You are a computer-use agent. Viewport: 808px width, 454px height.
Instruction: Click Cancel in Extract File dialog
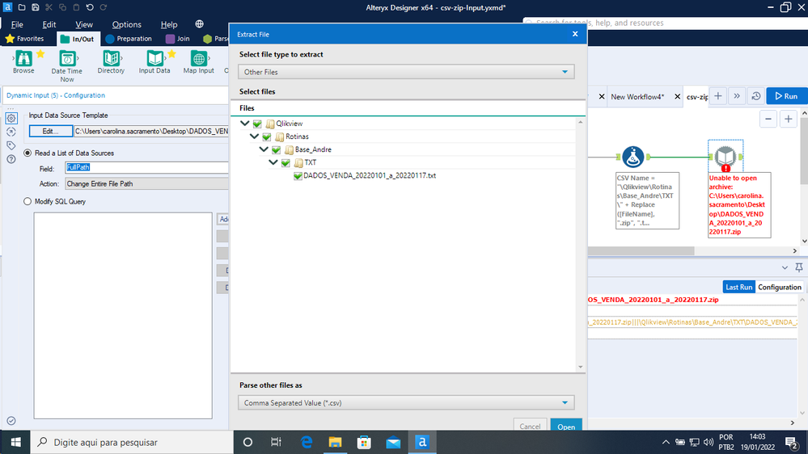(530, 425)
